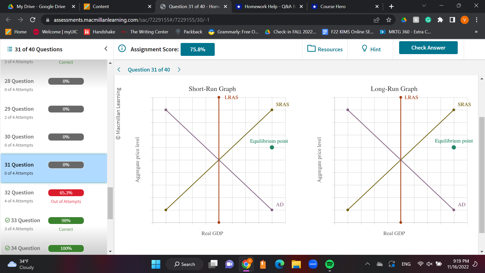Image resolution: width=485 pixels, height=273 pixels.
Task: Click the assignment score info icon
Action: 122,49
